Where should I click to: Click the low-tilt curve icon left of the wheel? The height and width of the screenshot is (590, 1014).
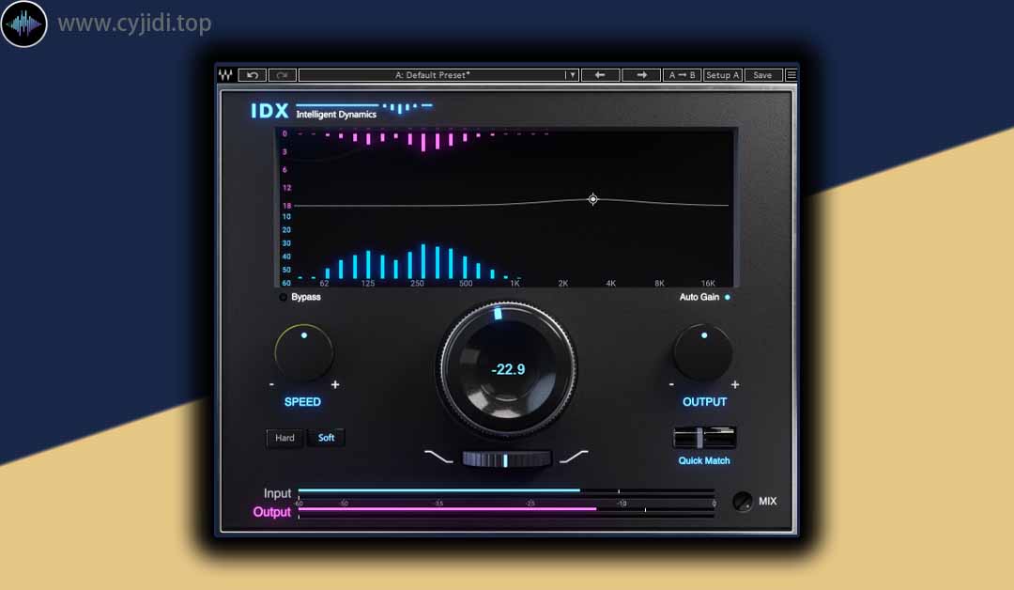(x=438, y=457)
